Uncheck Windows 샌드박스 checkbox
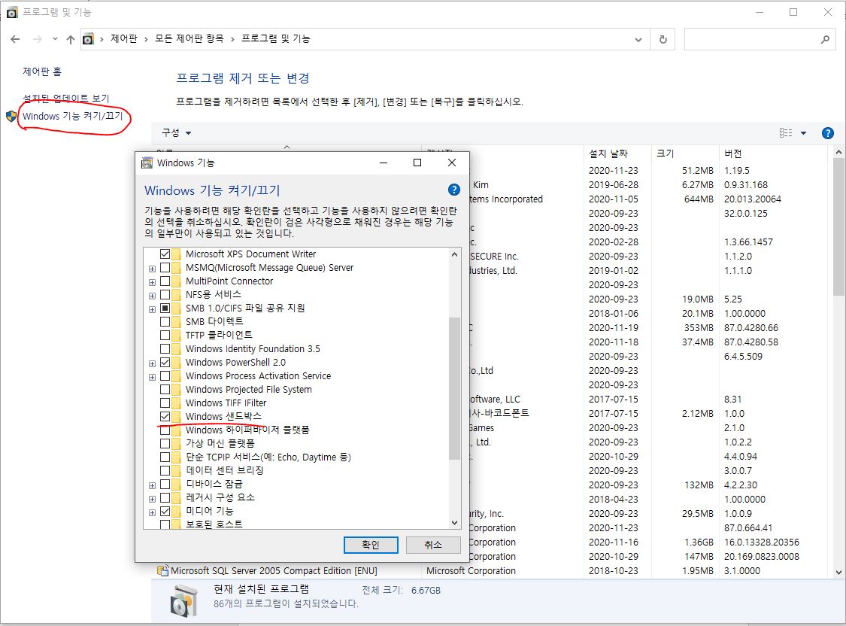This screenshot has width=846, height=626. (x=165, y=417)
